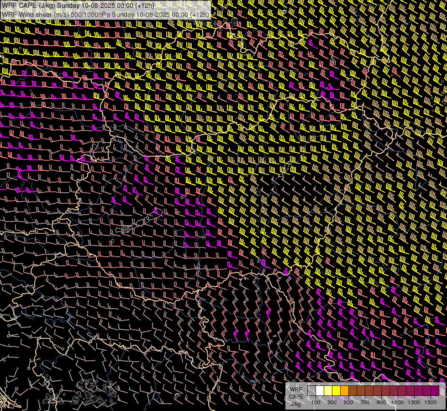Screen dimensions: 447x411
Task: Click the legend value 300
Action: [x=332, y=402]
